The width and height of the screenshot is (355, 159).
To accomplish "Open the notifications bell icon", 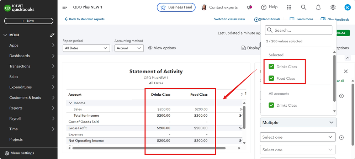I will pos(318,7).
